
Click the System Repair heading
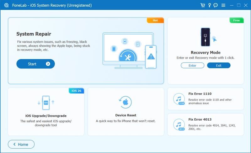coord(34,34)
